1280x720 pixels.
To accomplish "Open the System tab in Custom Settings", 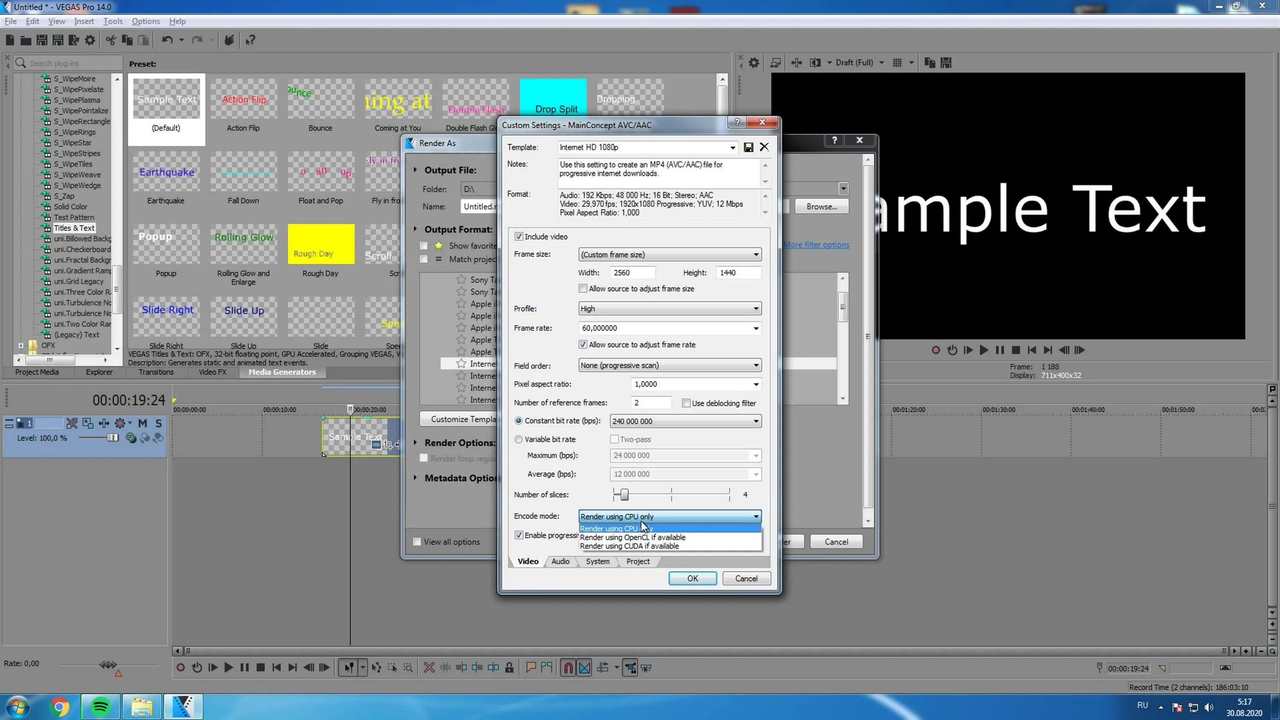I will 597,561.
